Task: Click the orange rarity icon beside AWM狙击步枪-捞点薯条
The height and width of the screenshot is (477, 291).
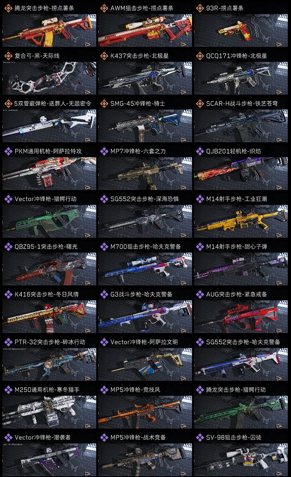Action: (104, 8)
